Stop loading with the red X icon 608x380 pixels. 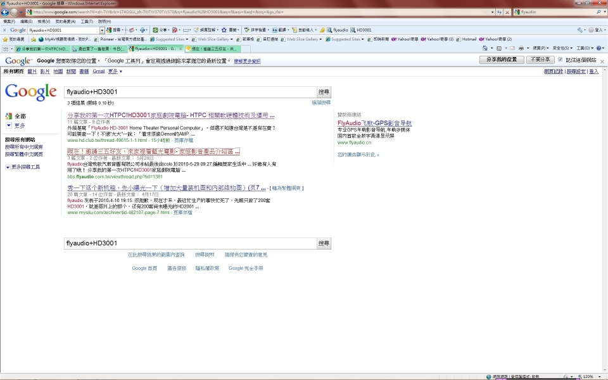click(x=507, y=12)
